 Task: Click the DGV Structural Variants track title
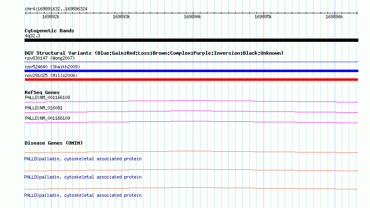[x=154, y=53]
